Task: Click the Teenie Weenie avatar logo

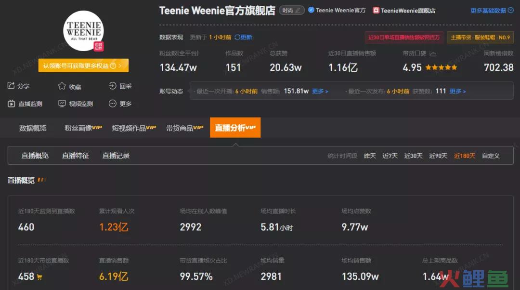Action: point(84,31)
